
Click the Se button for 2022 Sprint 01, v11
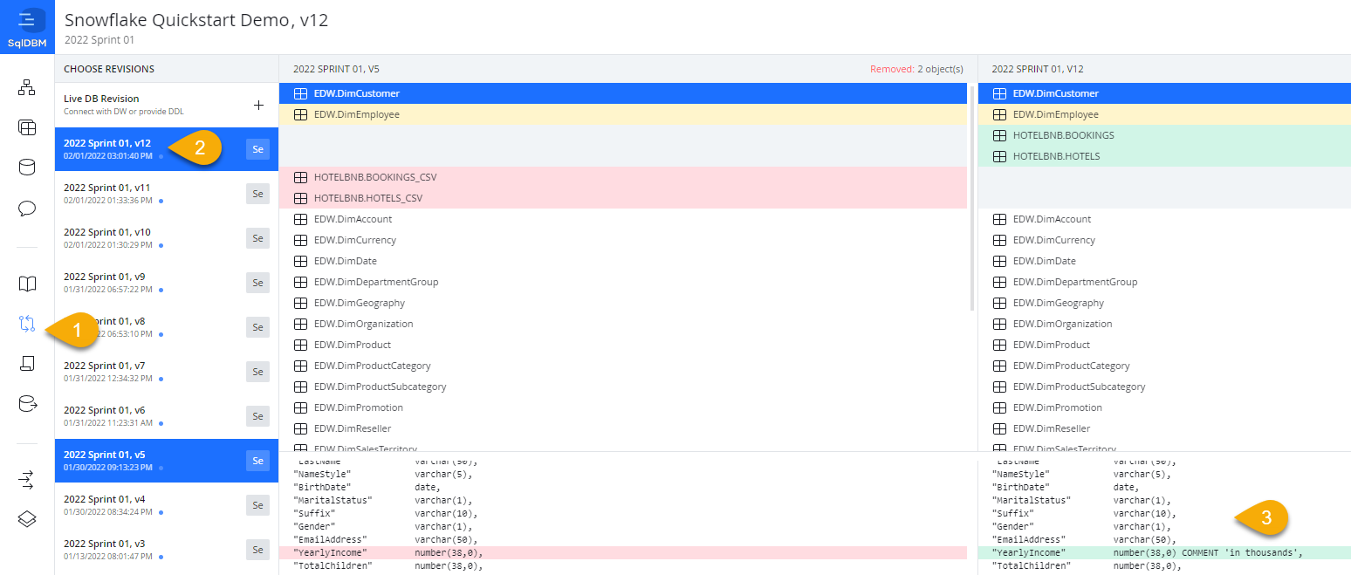point(257,193)
